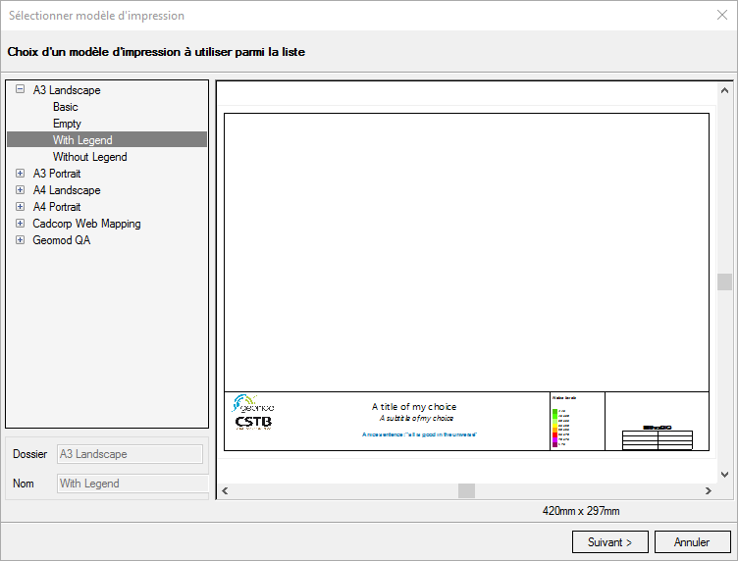
Task: Click the preview scroll left arrow
Action: coord(225,491)
